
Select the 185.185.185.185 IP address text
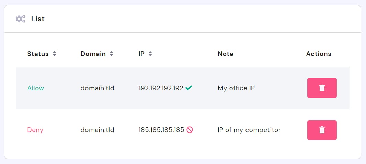click(x=161, y=130)
